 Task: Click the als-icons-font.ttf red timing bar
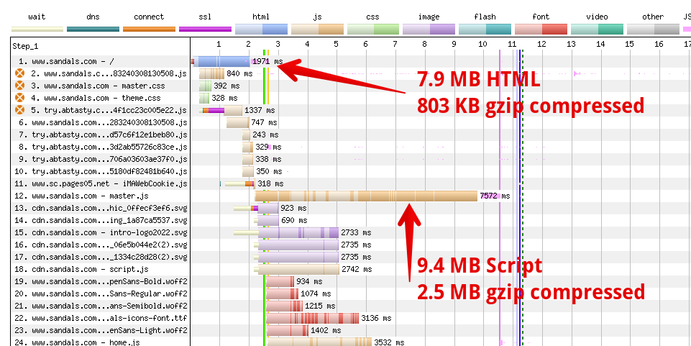[313, 318]
